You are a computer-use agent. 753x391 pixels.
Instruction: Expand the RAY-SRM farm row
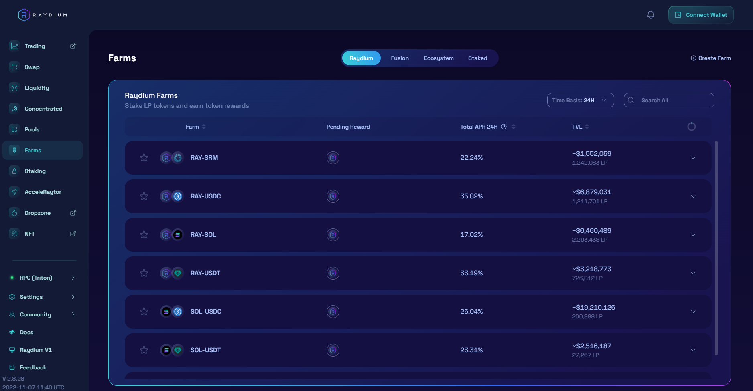[693, 158]
